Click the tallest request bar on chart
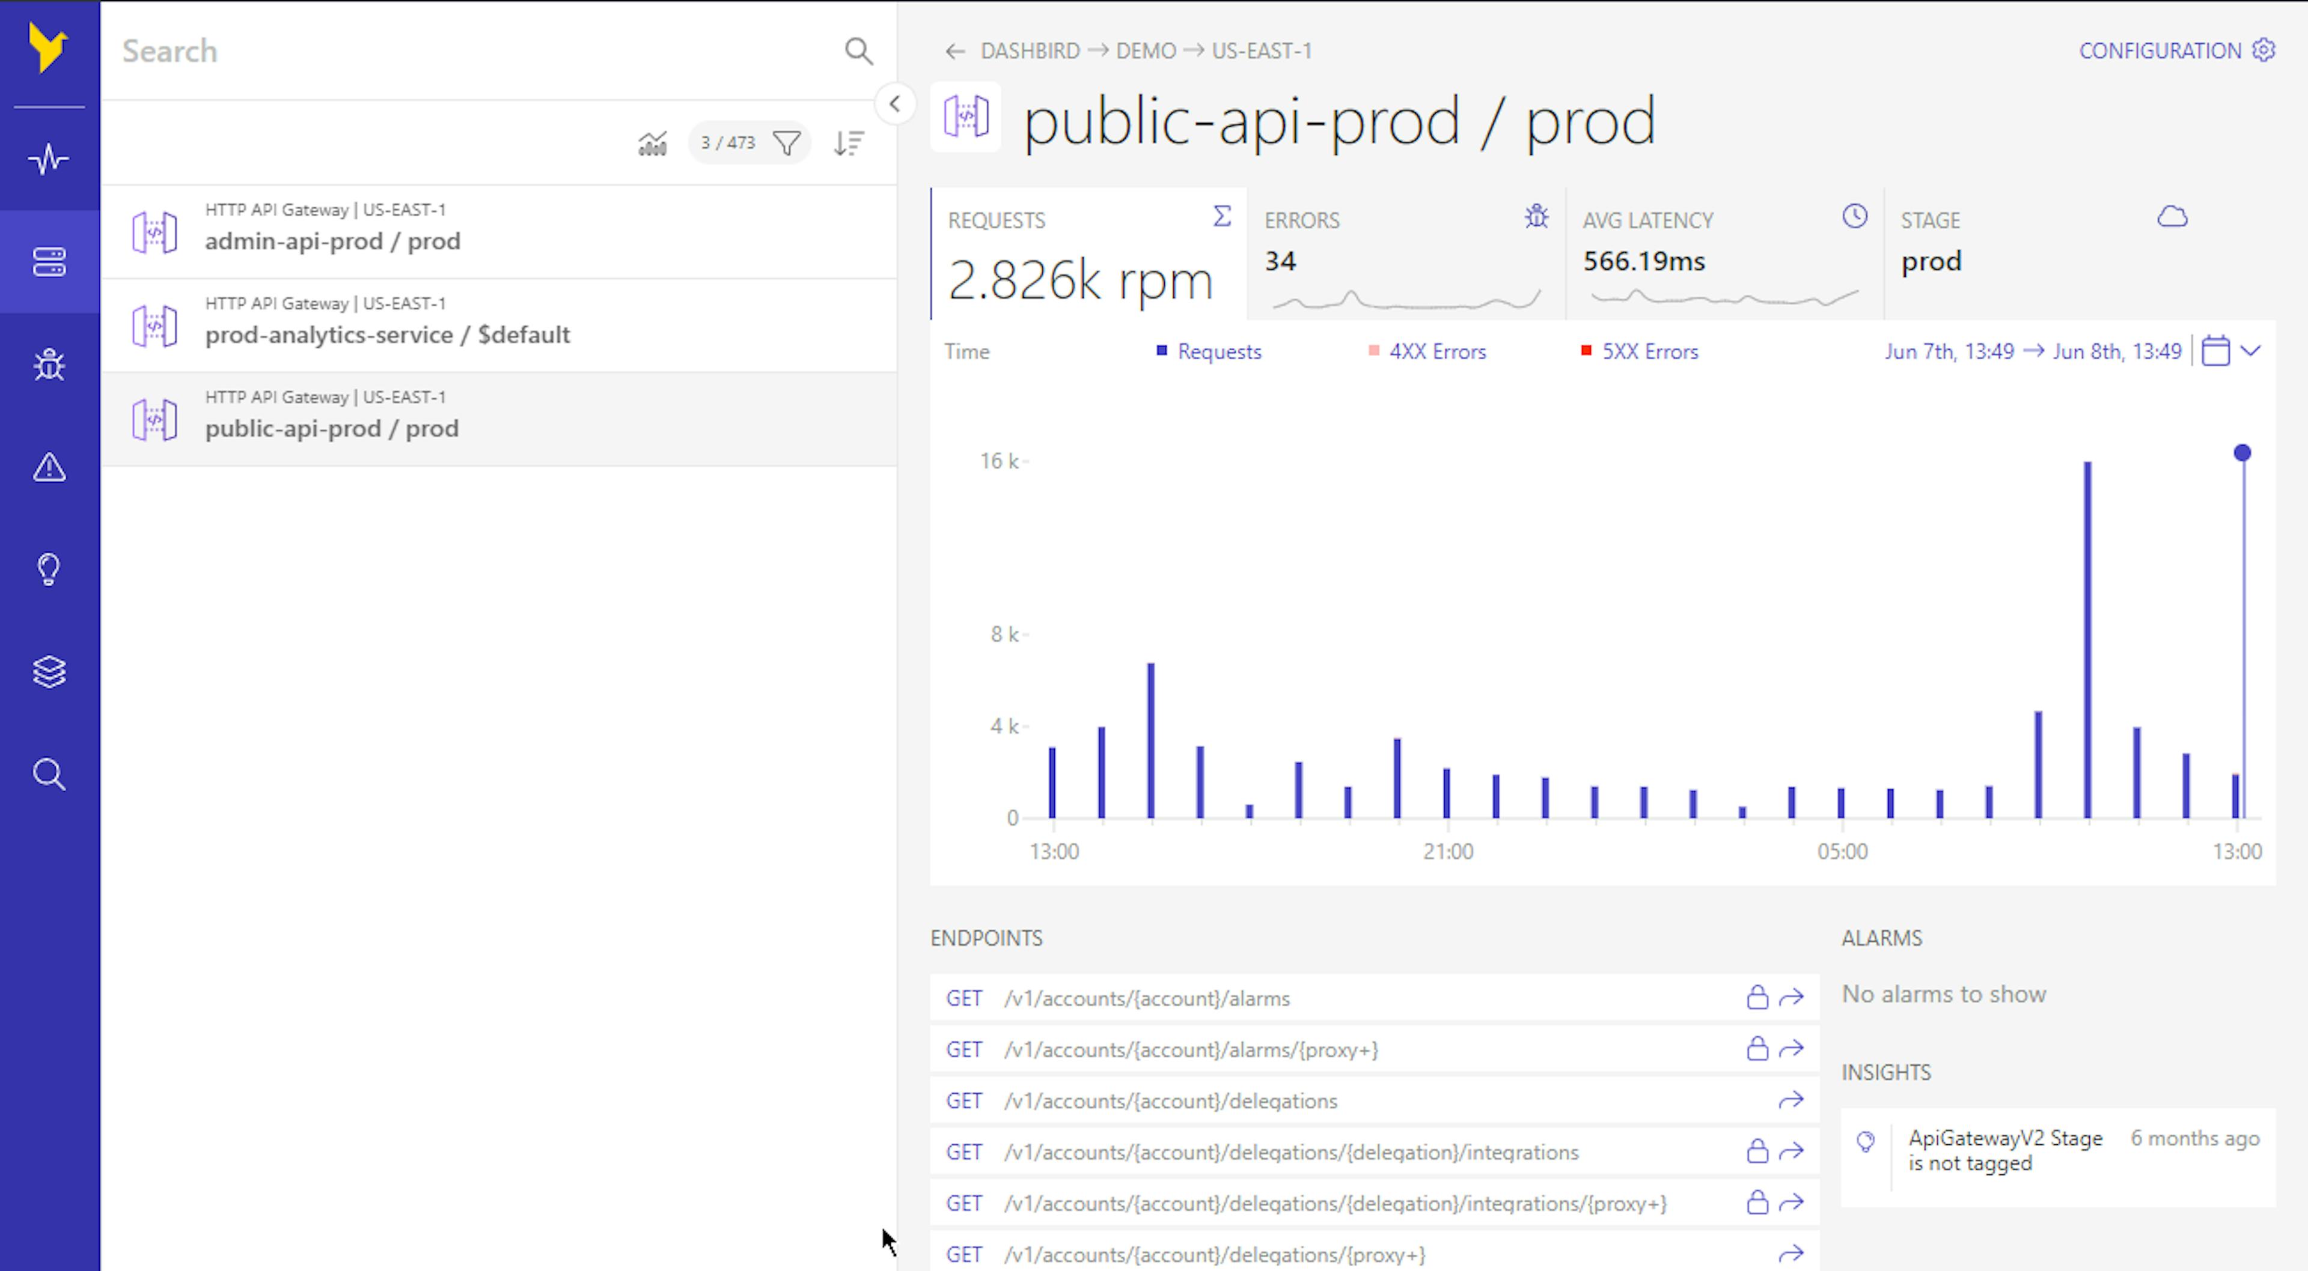Image resolution: width=2308 pixels, height=1271 pixels. pyautogui.click(x=2087, y=640)
